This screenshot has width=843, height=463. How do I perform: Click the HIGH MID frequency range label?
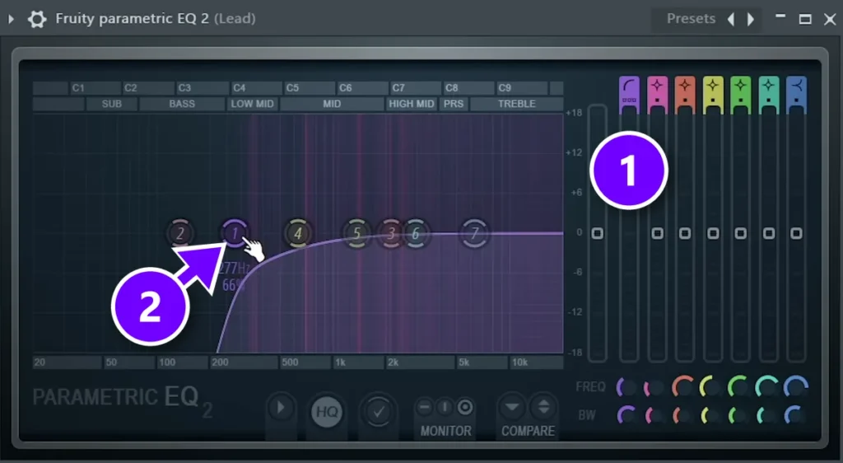[x=412, y=104]
